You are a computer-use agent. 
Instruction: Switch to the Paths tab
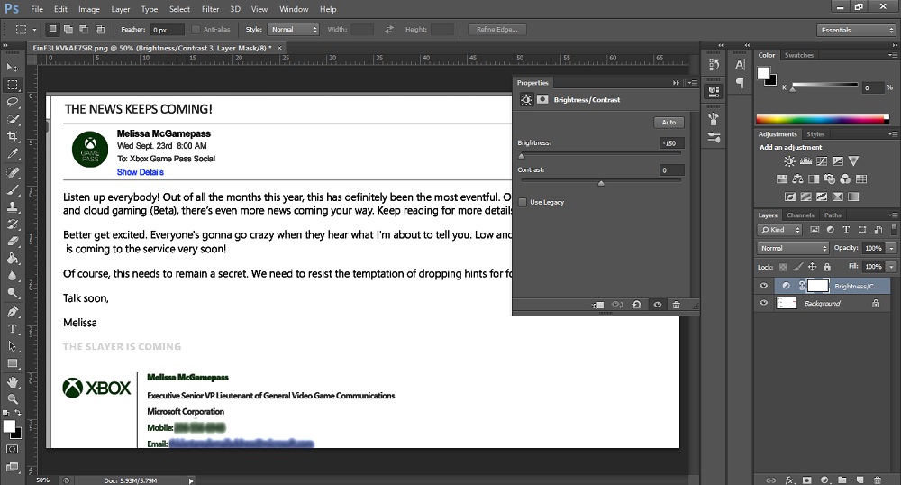[x=833, y=215]
